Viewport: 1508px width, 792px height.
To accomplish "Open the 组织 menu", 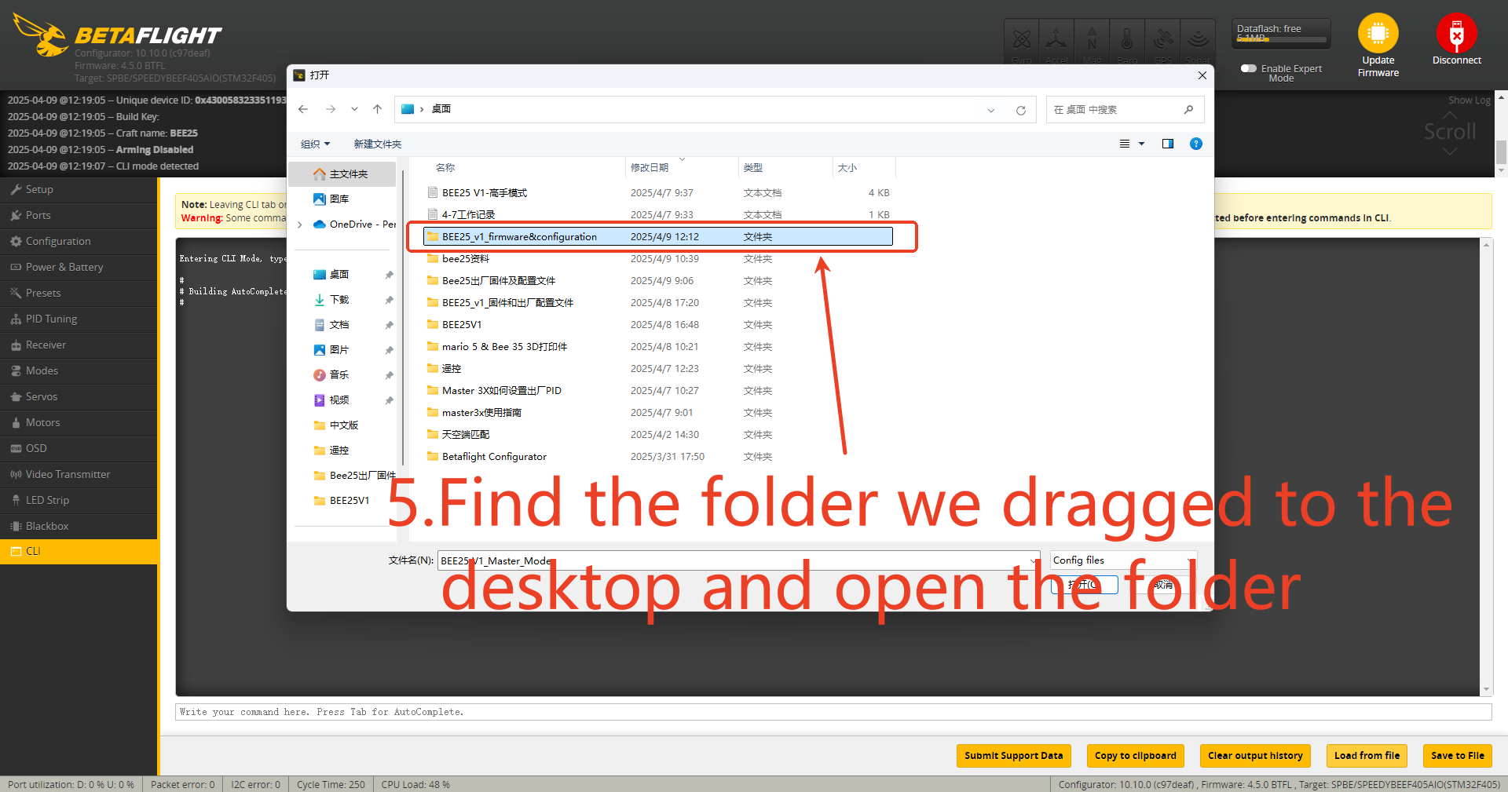I will click(x=315, y=144).
